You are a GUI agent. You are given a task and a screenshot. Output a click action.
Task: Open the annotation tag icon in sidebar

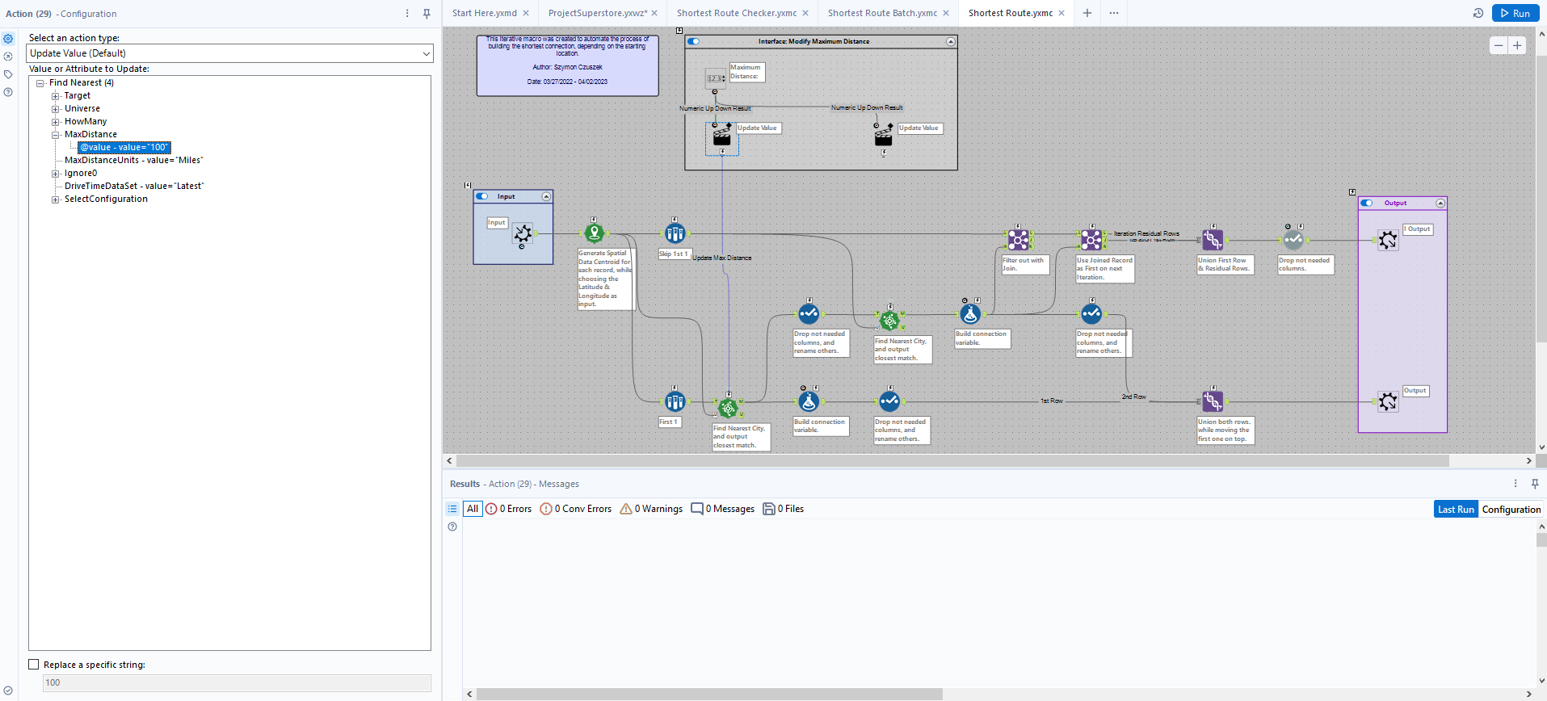pyautogui.click(x=8, y=74)
